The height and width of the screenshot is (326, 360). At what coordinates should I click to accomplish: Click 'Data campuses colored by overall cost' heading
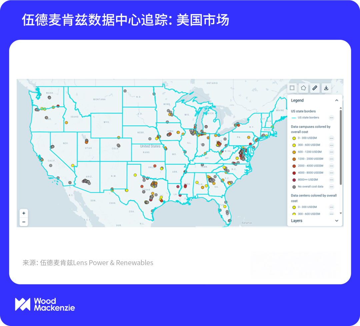(311, 129)
